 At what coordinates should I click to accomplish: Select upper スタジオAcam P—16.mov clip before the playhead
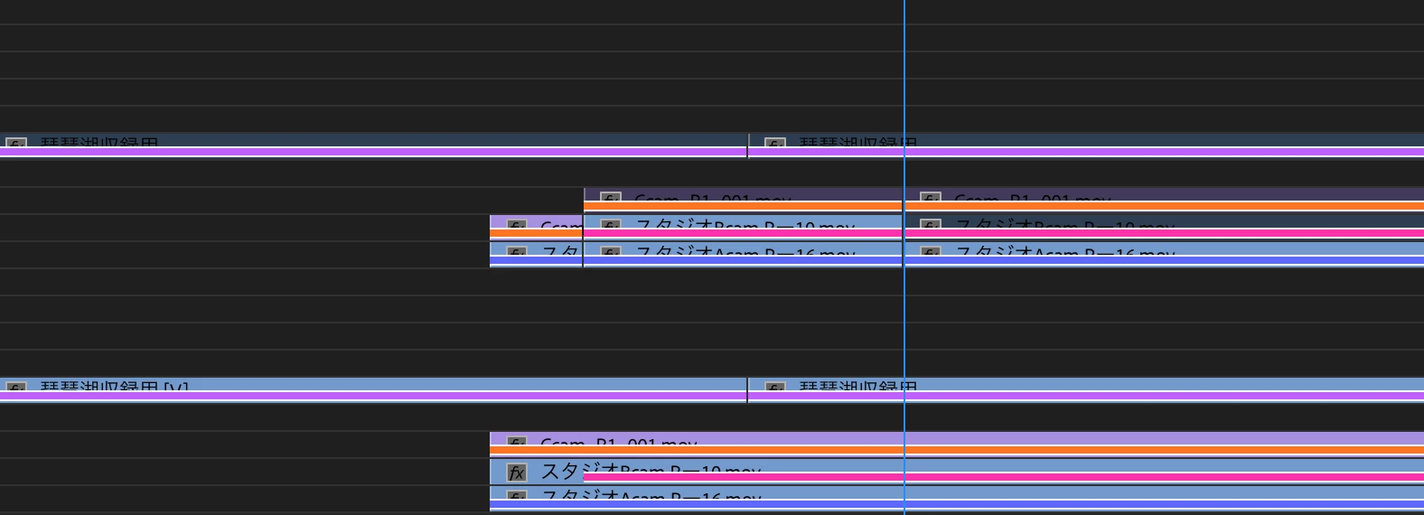tap(743, 254)
